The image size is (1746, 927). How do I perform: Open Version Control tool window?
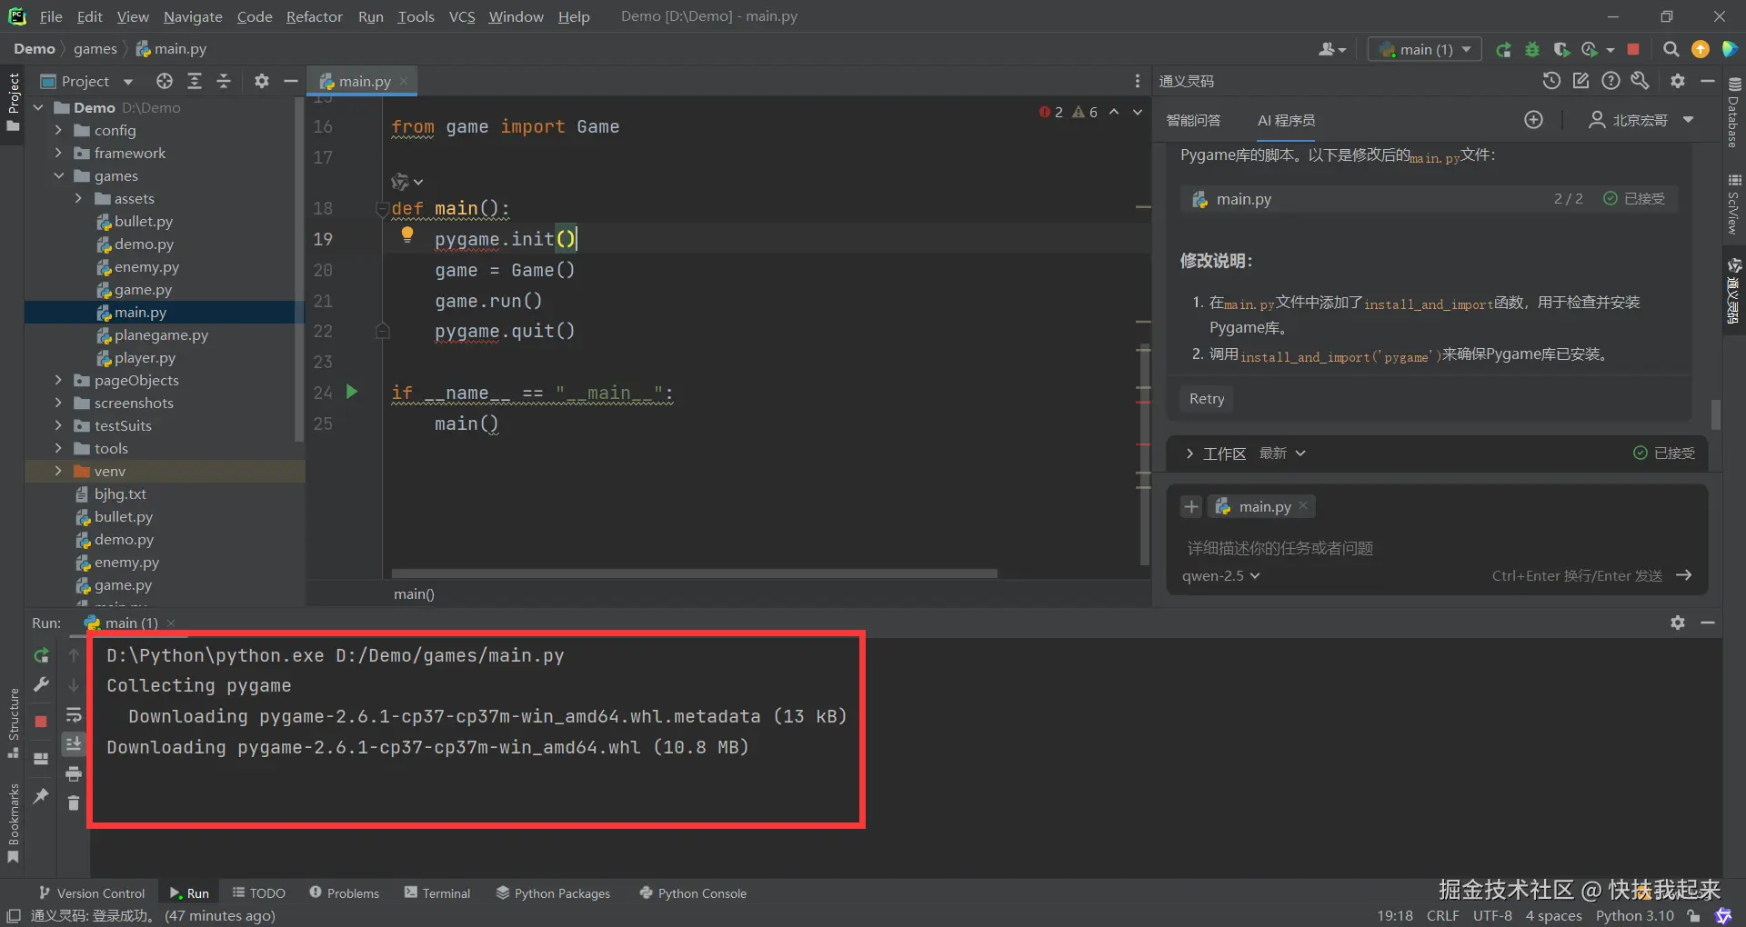[x=92, y=893]
